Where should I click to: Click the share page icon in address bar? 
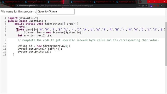pos(143,6)
